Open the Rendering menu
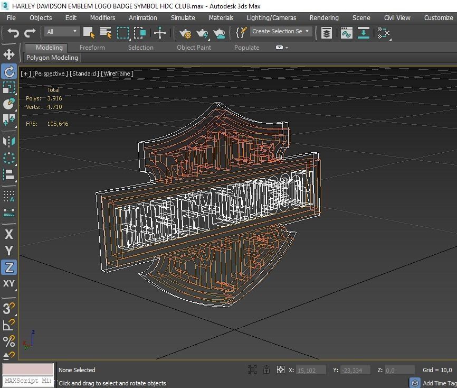457x388 pixels. click(324, 17)
